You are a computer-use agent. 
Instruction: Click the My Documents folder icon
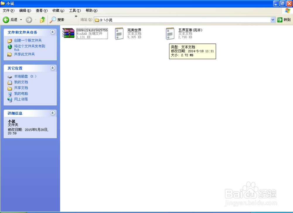pos(10,82)
